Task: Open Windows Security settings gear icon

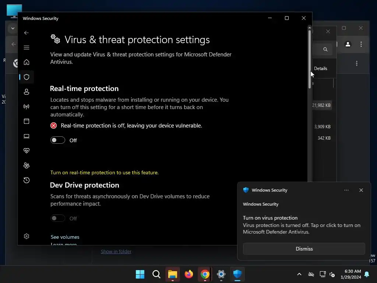Action: pos(27,236)
